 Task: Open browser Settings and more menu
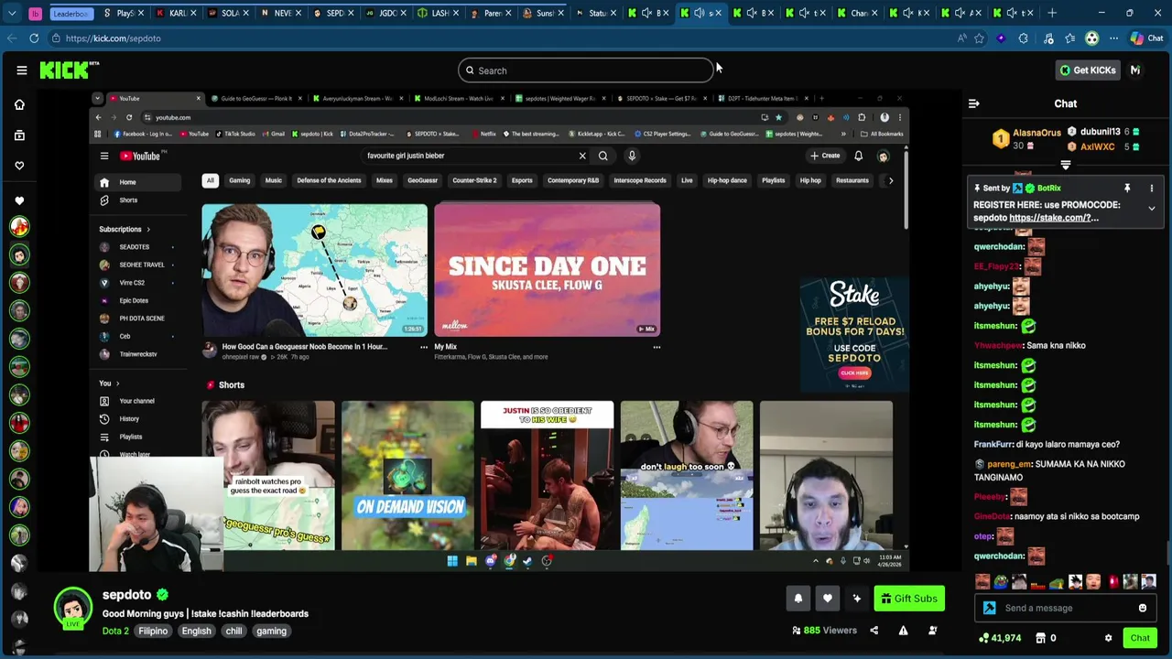(1113, 38)
